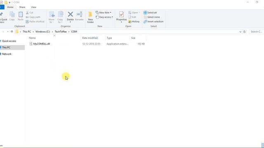Click the MyCOMDLL.dll file icon
264x148 pixels.
coord(31,44)
